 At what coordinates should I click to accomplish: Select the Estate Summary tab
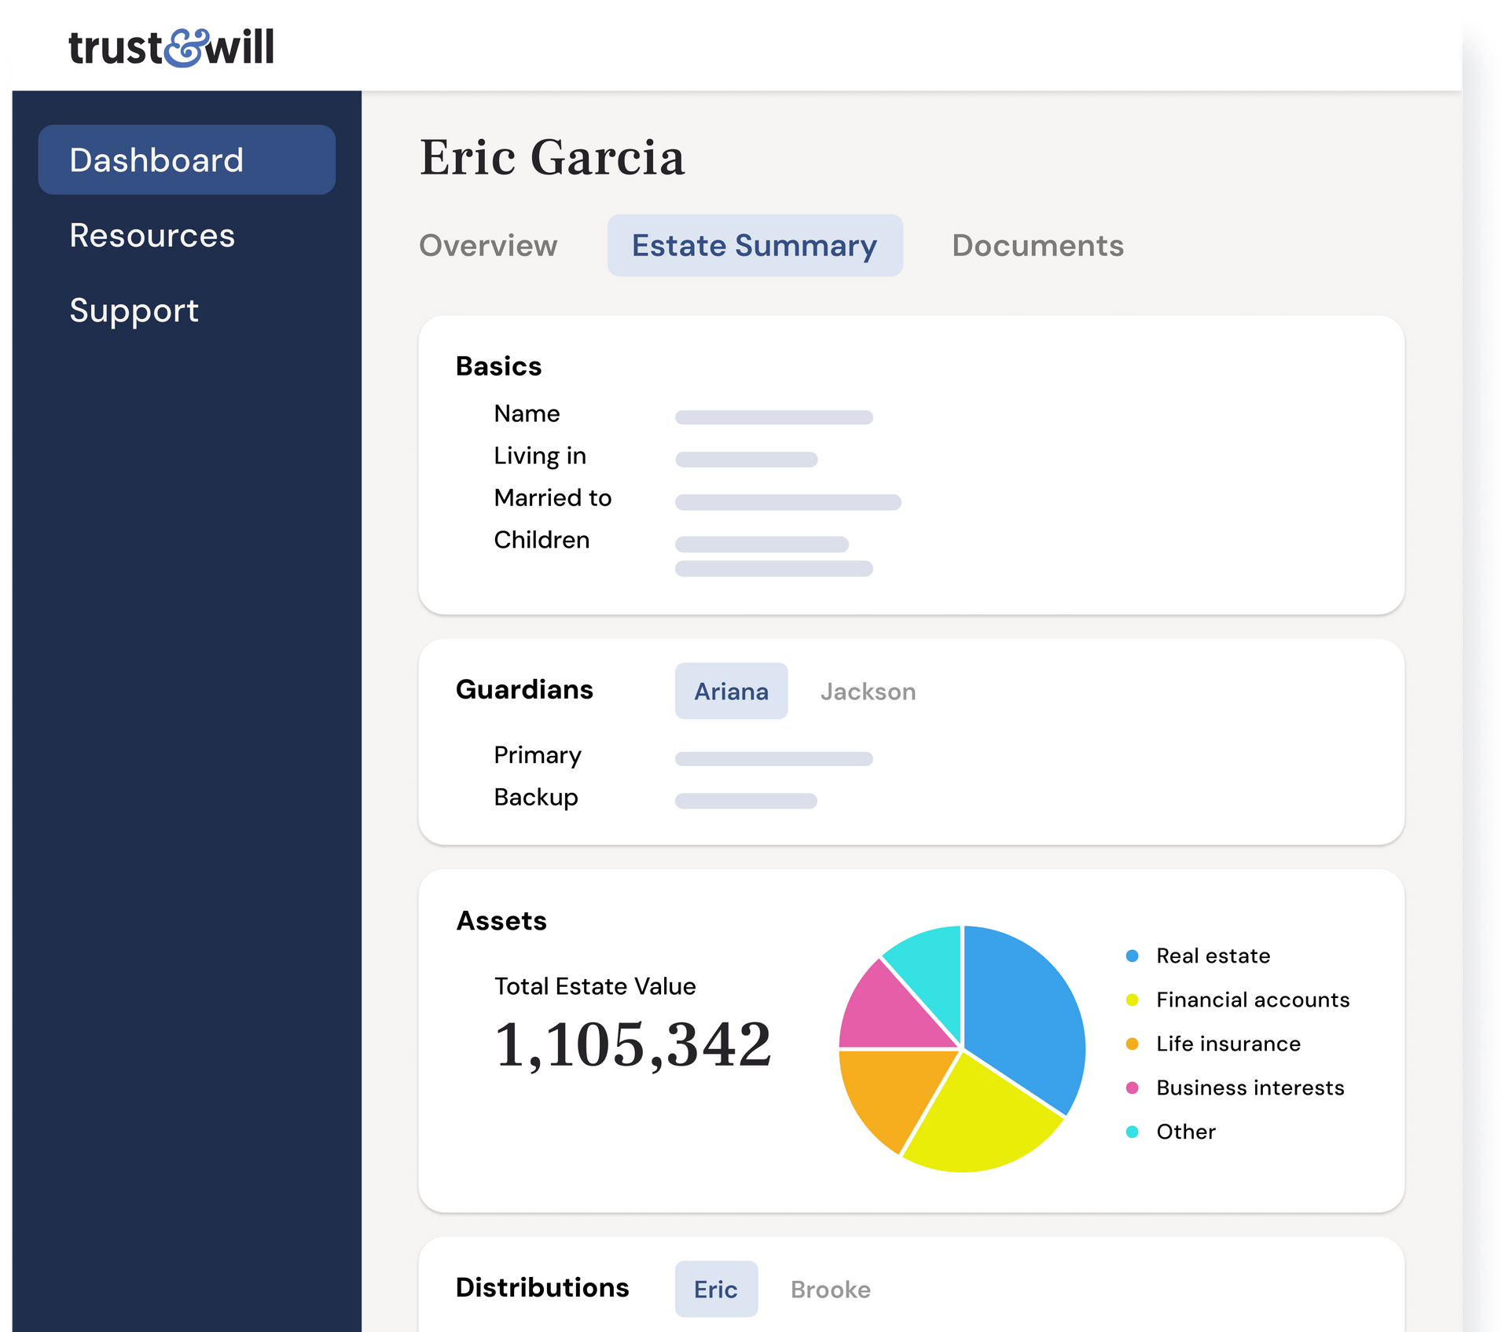coord(754,245)
